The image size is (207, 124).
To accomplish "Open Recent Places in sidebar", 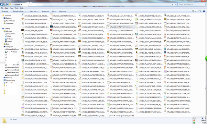I will coord(11,21).
